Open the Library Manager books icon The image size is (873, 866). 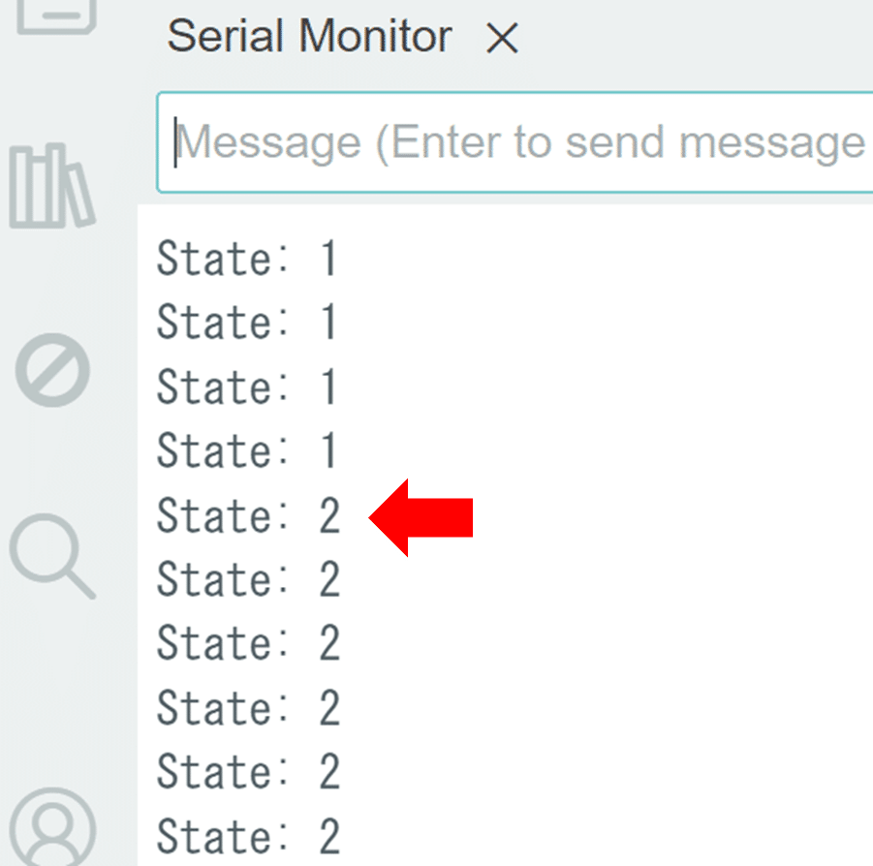pos(53,185)
